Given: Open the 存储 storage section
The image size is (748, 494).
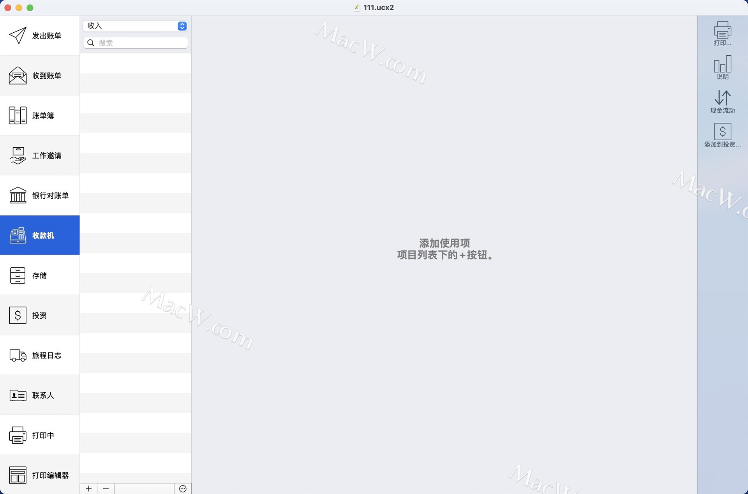Looking at the screenshot, I should 40,275.
